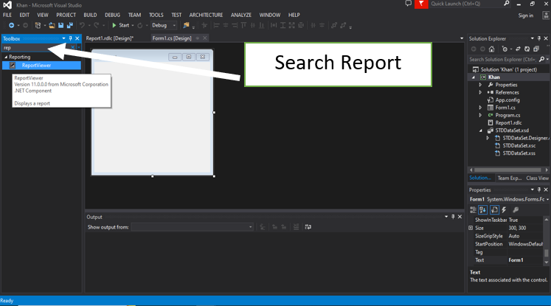This screenshot has width=551, height=306.
Task: Select the ReportViewer toolbox item
Action: click(x=41, y=66)
